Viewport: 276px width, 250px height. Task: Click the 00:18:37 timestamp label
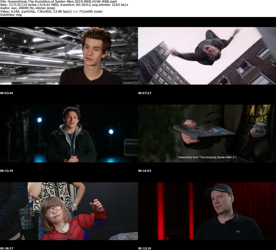(6, 248)
